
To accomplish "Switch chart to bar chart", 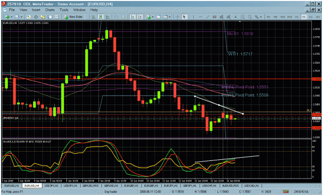I will point(94,17).
